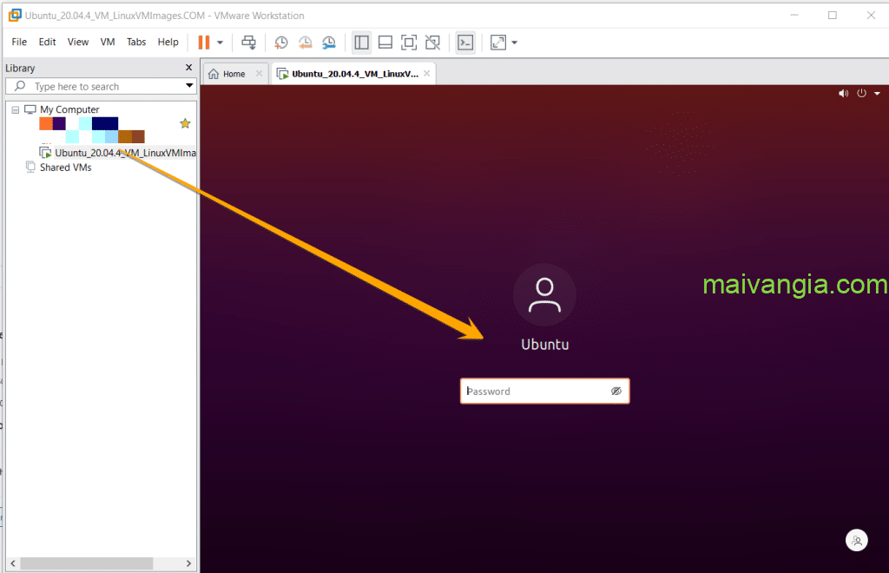Screen dimensions: 889x573
Task: Click the Password input field
Action: [536, 392]
